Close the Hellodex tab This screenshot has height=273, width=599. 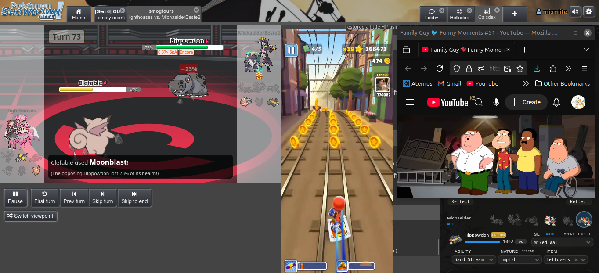coord(469,11)
